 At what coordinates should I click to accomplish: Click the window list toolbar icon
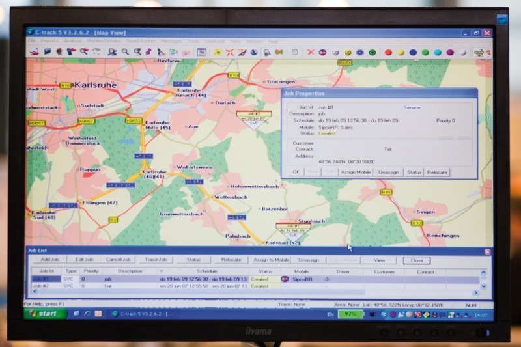click(x=202, y=52)
